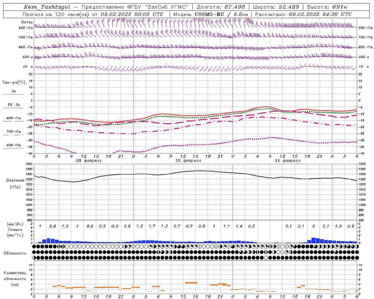Select the Широта: 52.489 header value
The width and height of the screenshot is (374, 299).
(x=276, y=7)
